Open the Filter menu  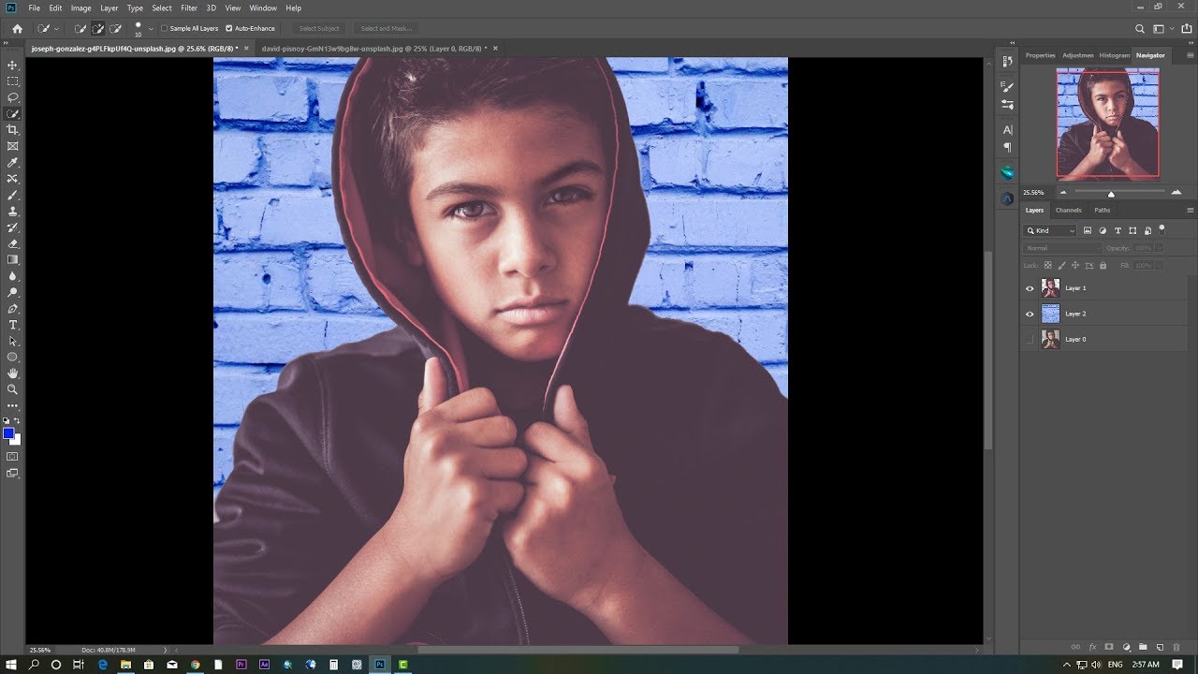[x=189, y=7]
